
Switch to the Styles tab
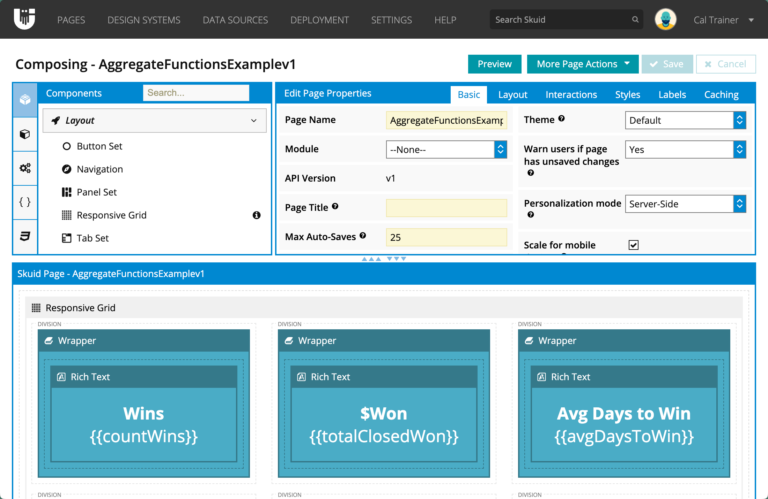(628, 95)
